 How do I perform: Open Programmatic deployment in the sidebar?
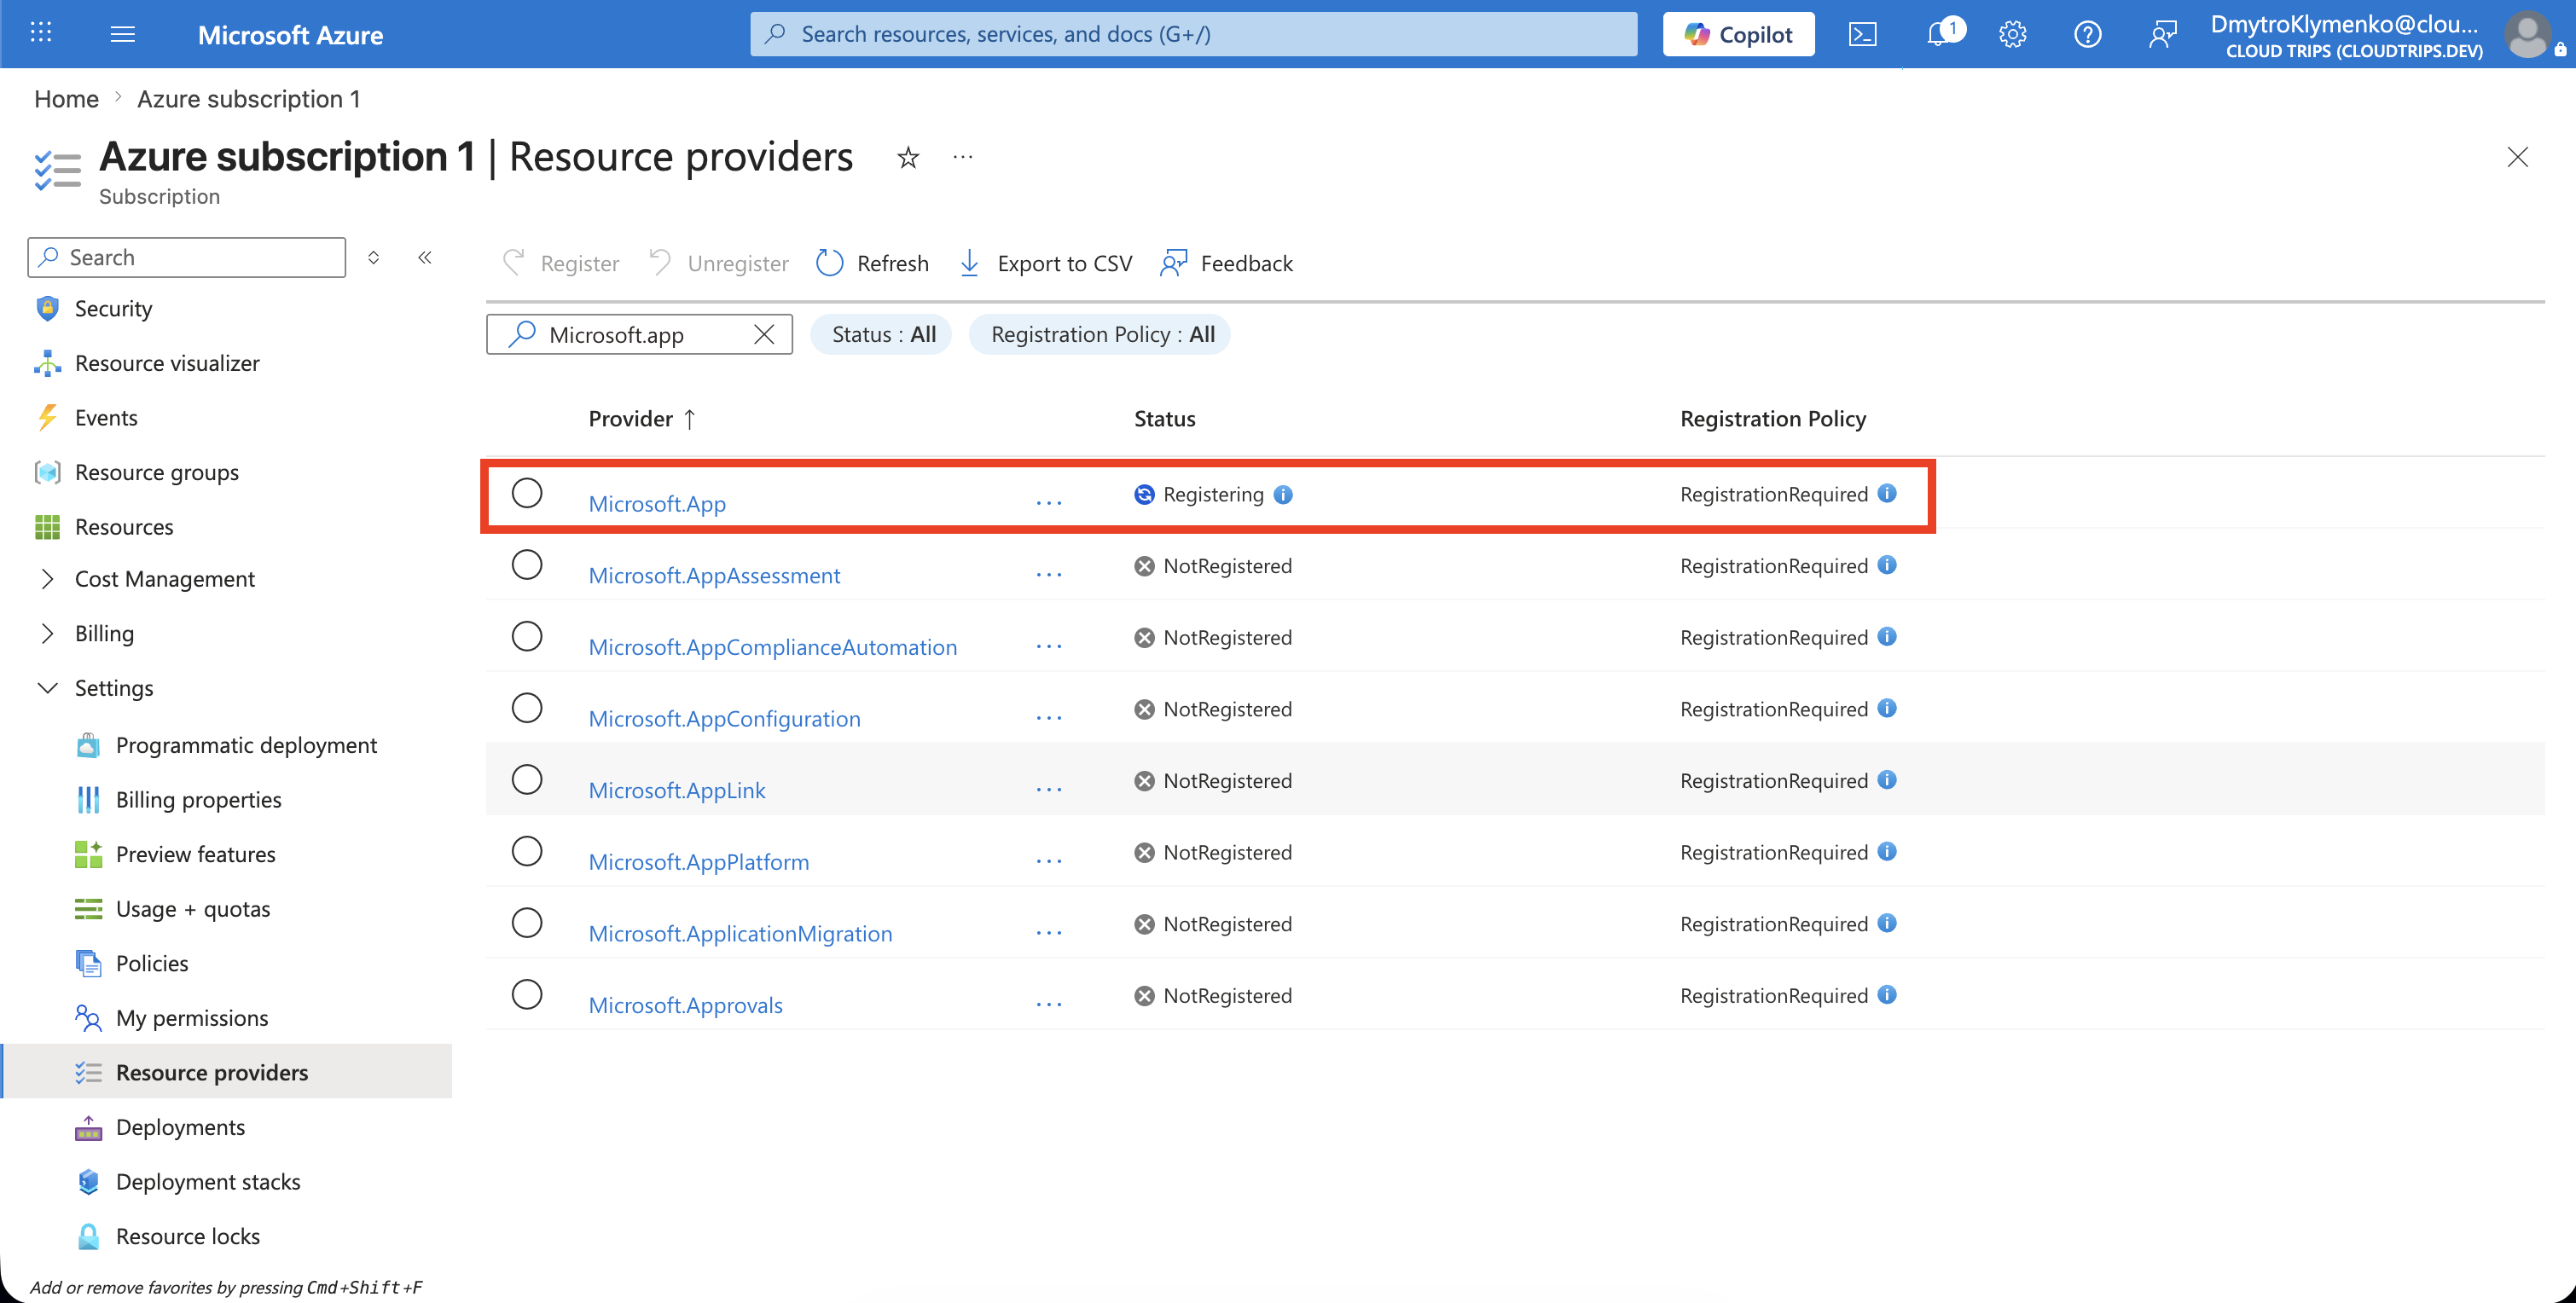(246, 745)
